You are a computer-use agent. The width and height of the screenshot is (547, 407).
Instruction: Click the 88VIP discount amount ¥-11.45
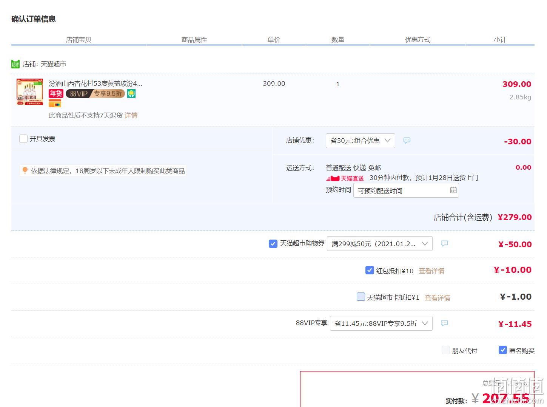click(515, 324)
